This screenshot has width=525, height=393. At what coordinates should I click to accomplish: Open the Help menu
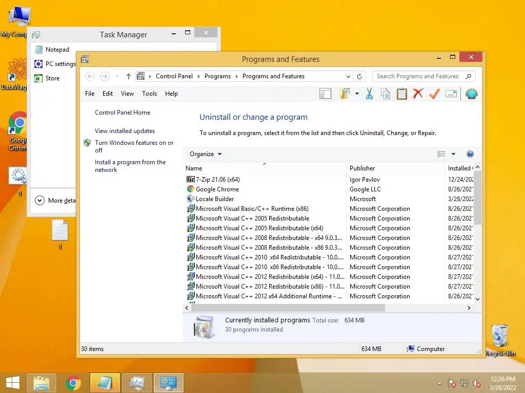171,94
